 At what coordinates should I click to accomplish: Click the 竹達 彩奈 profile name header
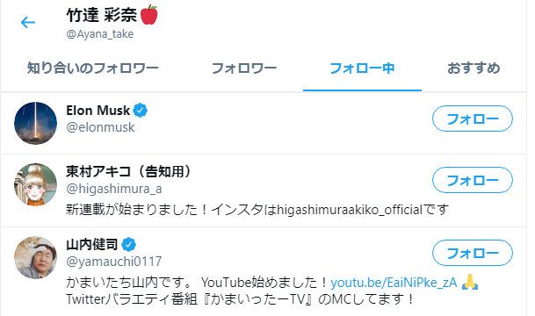pyautogui.click(x=102, y=15)
